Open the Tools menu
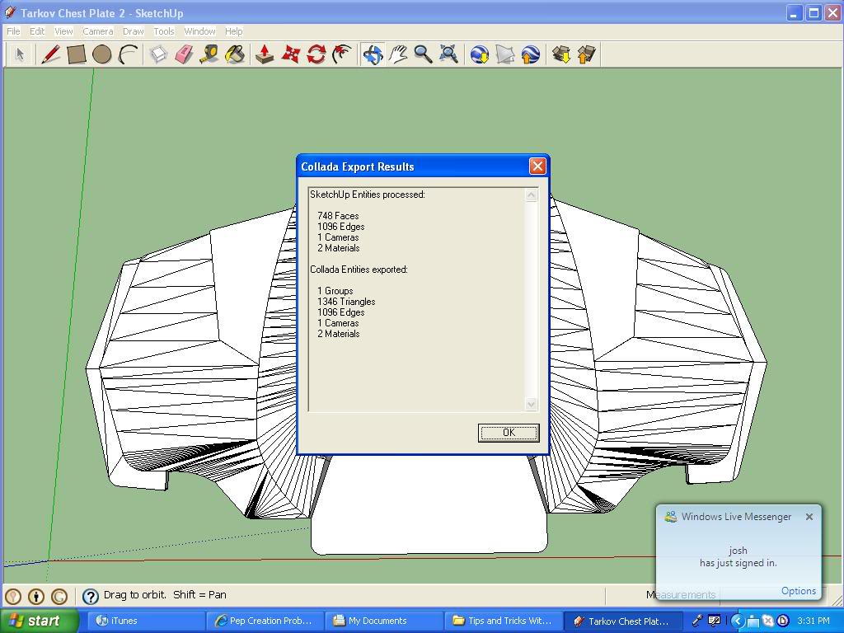 point(164,31)
